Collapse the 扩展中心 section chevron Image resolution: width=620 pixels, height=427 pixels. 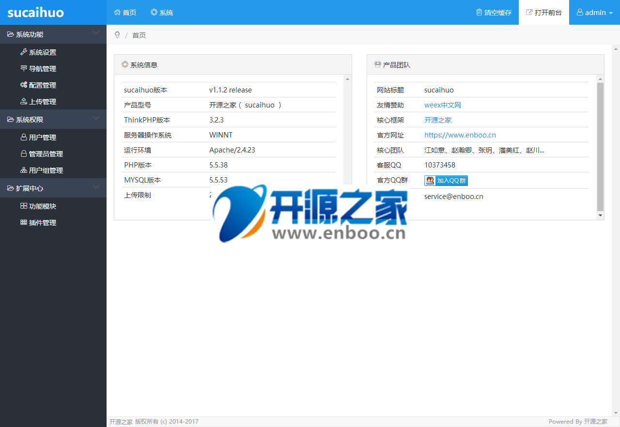(96, 186)
